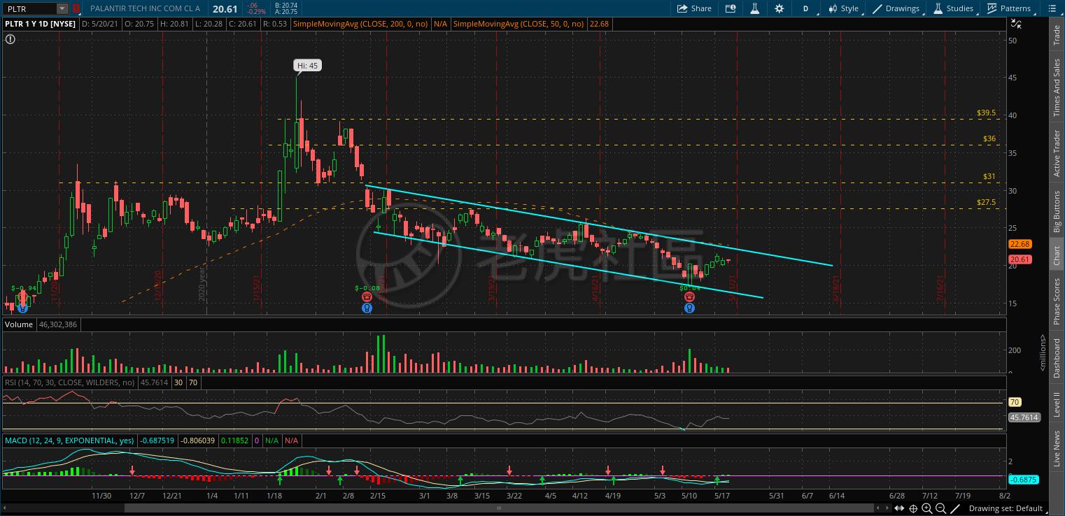Click the zoom in magnifier icon
Screen dimensions: 1065x516
coord(927,508)
